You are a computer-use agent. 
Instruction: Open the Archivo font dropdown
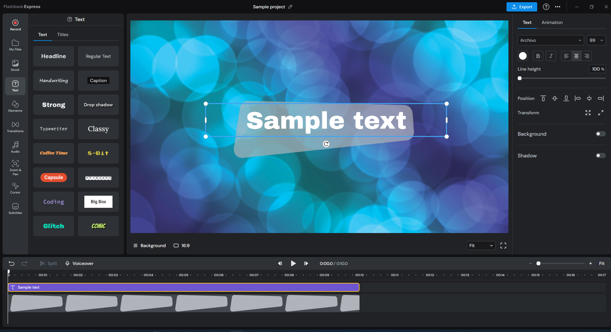(x=550, y=40)
